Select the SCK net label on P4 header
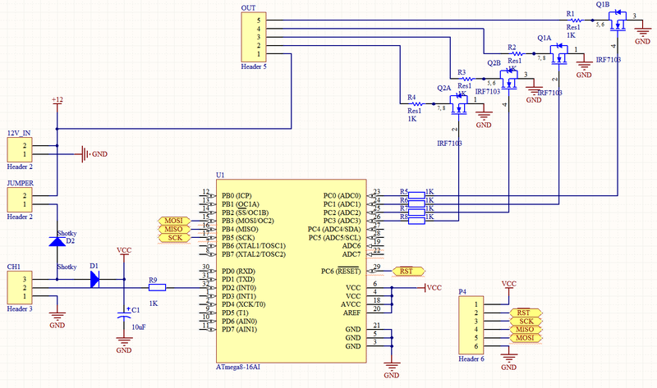The height and width of the screenshot is (388, 657). pyautogui.click(x=526, y=321)
